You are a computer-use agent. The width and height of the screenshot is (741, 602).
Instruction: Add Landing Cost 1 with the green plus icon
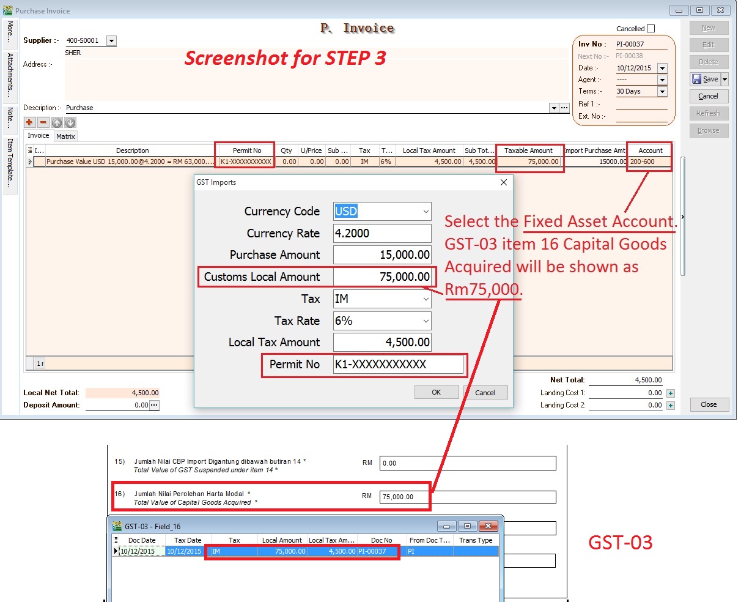(670, 392)
